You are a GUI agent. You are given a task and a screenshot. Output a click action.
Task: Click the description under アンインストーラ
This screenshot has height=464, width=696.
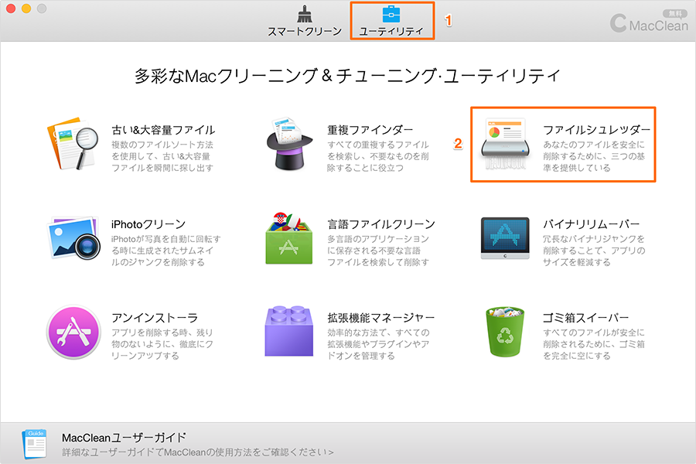click(162, 344)
